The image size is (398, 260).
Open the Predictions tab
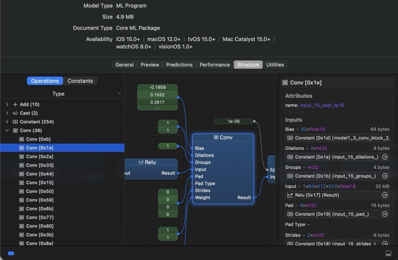179,65
